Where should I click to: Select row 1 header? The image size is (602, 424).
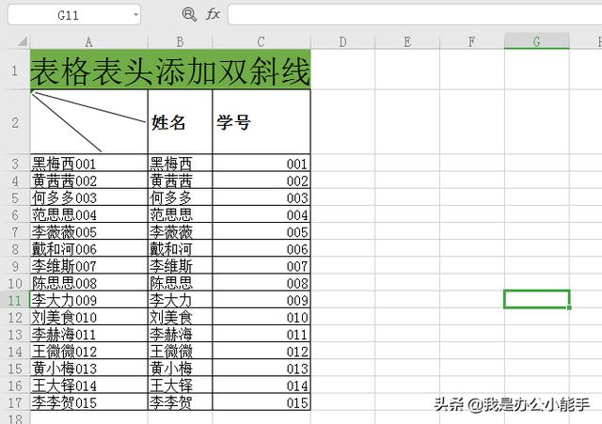point(15,70)
